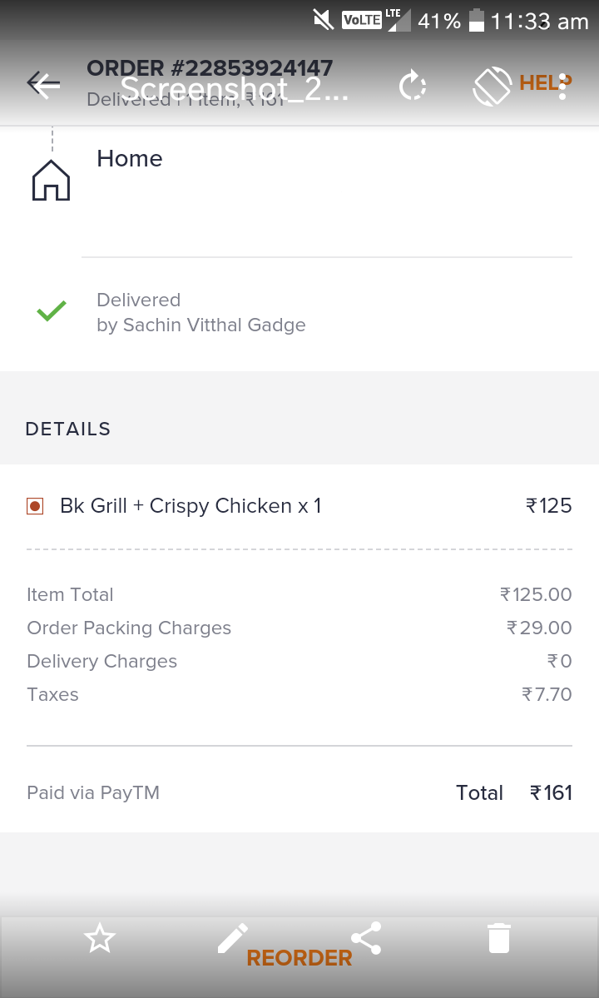Click the rotate-refresh circular arrow icon
Screen dimensions: 599x998
click(412, 86)
